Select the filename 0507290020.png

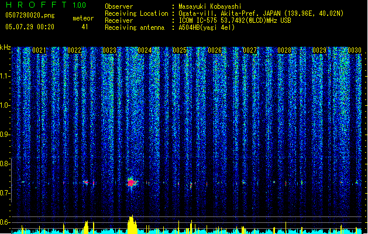coord(30,15)
